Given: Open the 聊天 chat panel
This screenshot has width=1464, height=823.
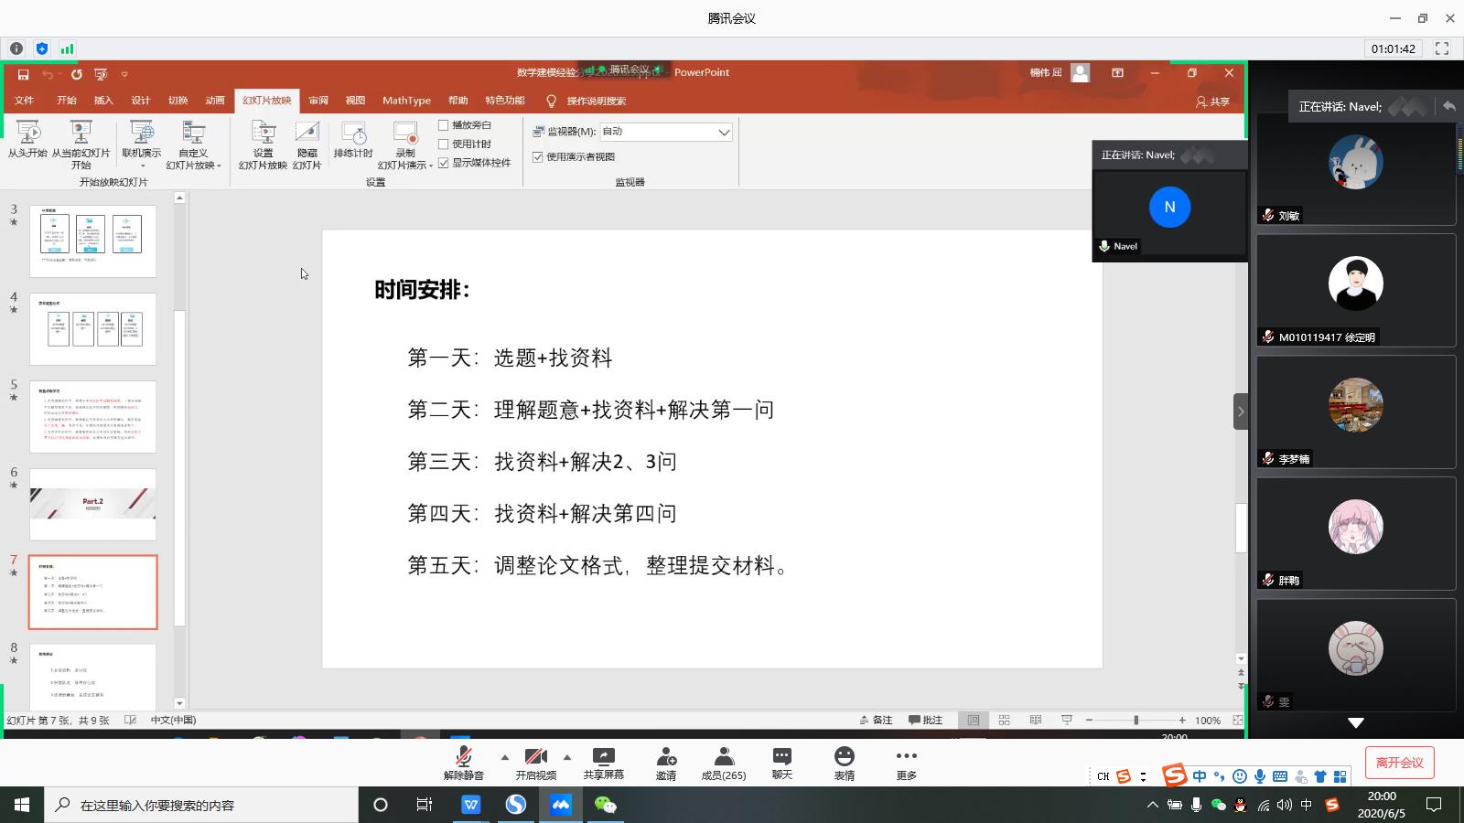Looking at the screenshot, I should [782, 757].
